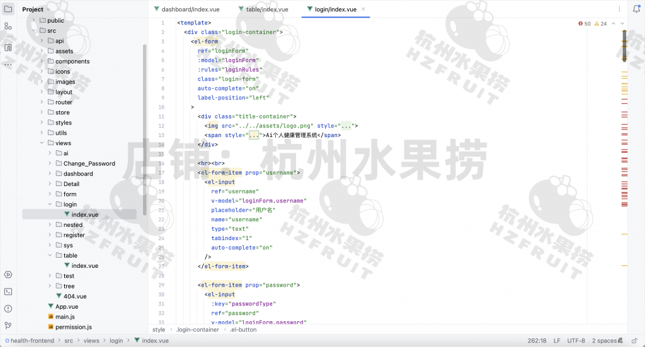
Task: Show more tool windows ellipsis
Action: point(8,65)
